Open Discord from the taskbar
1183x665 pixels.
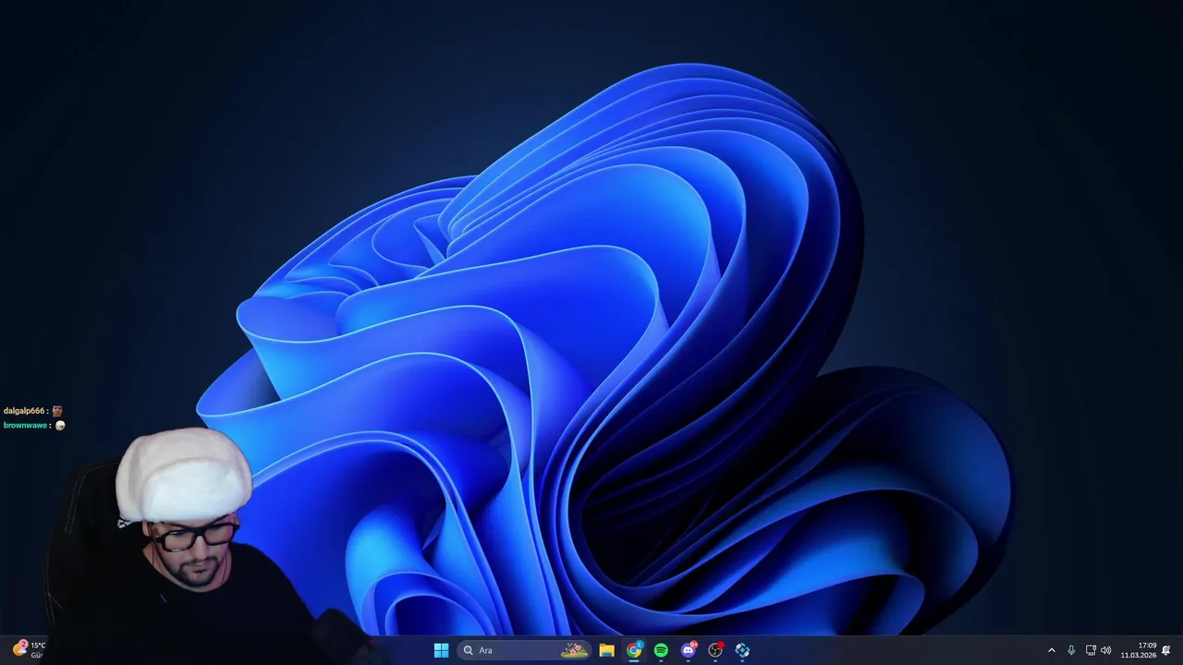[689, 650]
